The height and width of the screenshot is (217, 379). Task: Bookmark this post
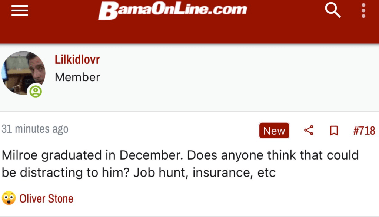point(334,131)
